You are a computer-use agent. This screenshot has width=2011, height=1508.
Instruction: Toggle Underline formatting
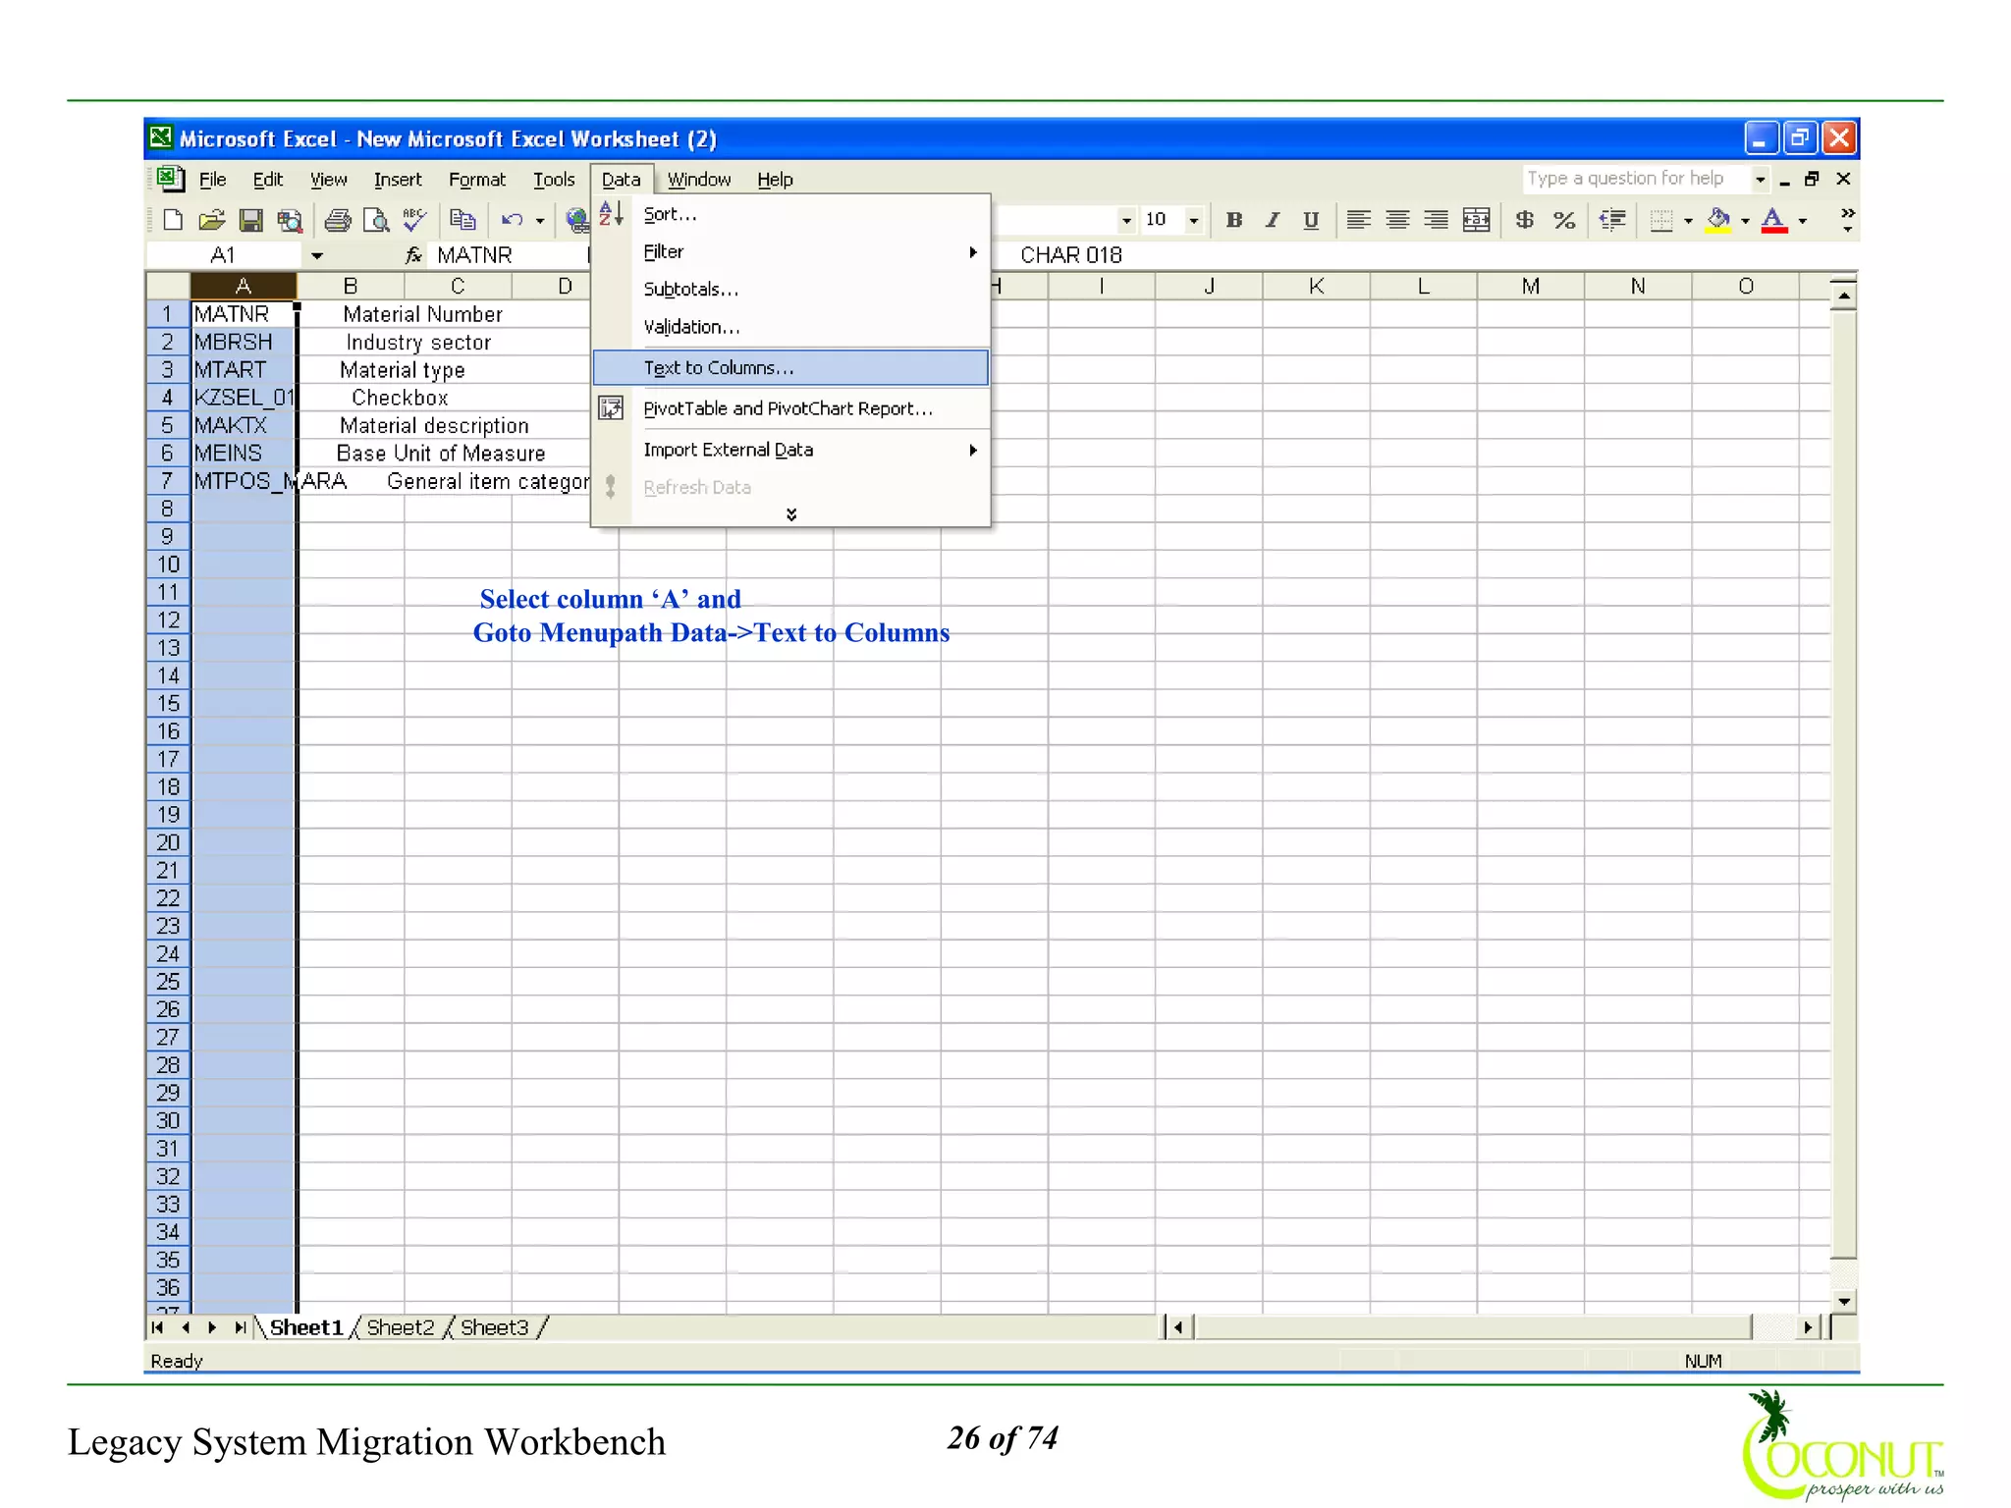[1311, 220]
